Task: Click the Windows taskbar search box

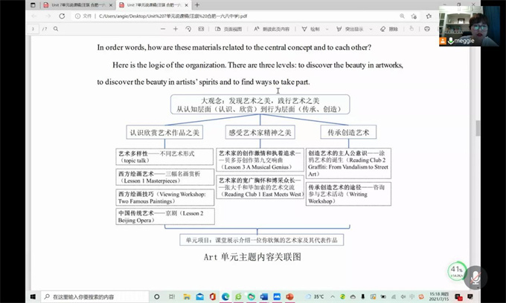Action: coord(82,296)
